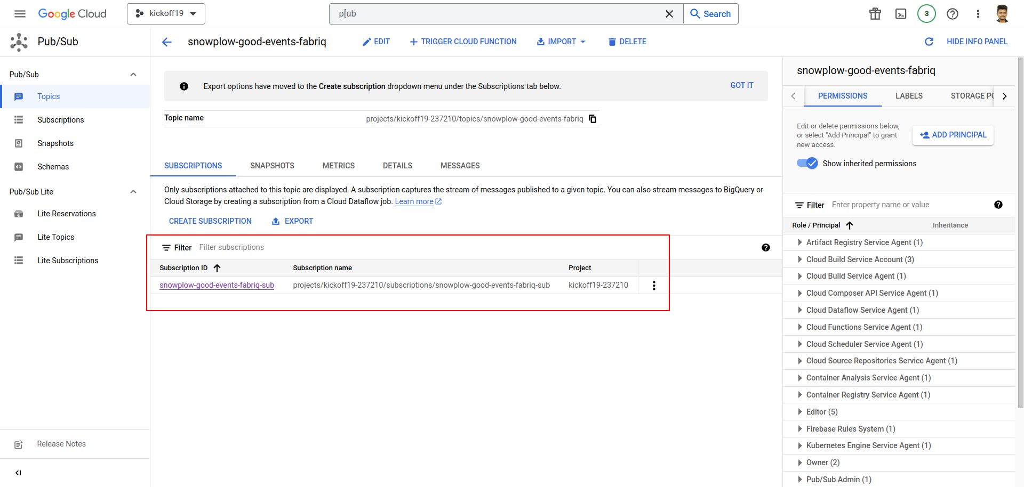The width and height of the screenshot is (1024, 487).
Task: Open permissions filter help icon
Action: (x=998, y=205)
